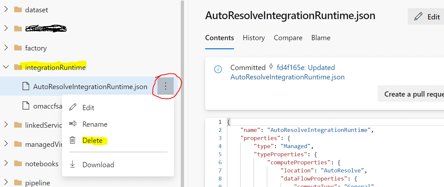Select Rename in the context menu

pyautogui.click(x=95, y=124)
